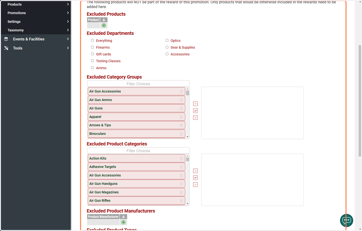Grab drag handle on Action Kits row
The image size is (362, 231).
click(x=181, y=159)
